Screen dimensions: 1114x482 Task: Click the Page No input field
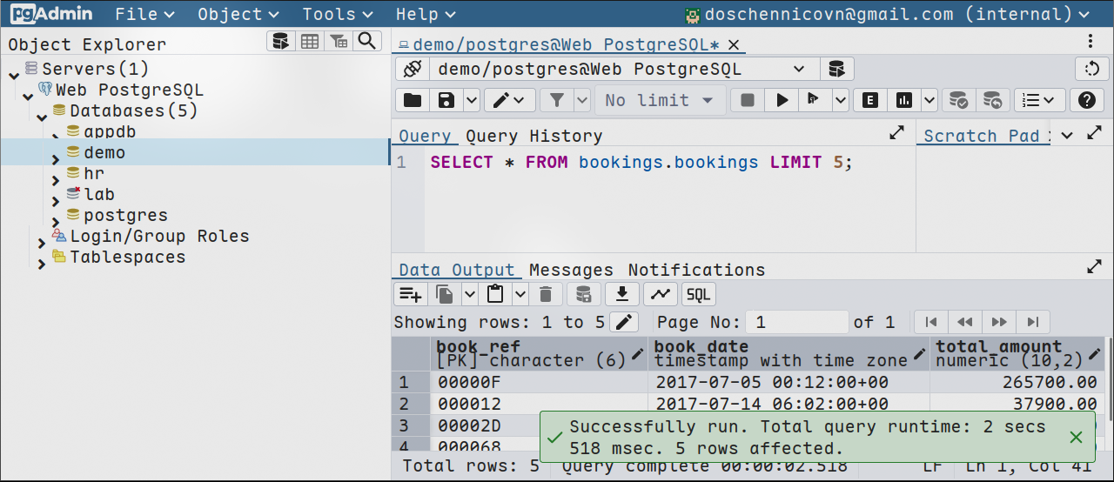(x=796, y=322)
